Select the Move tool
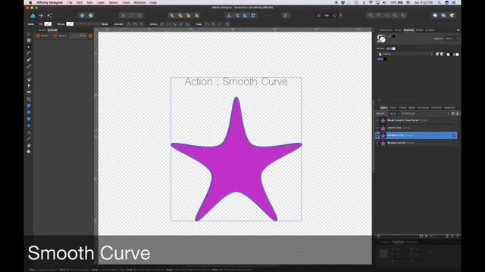 (29, 33)
